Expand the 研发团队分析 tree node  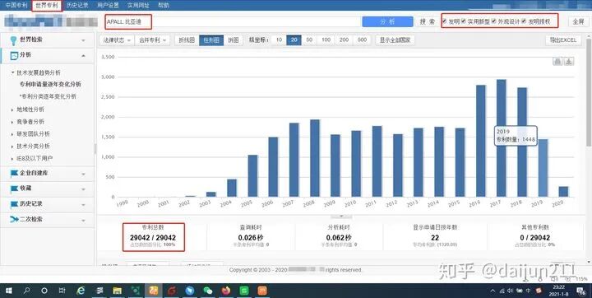13,134
